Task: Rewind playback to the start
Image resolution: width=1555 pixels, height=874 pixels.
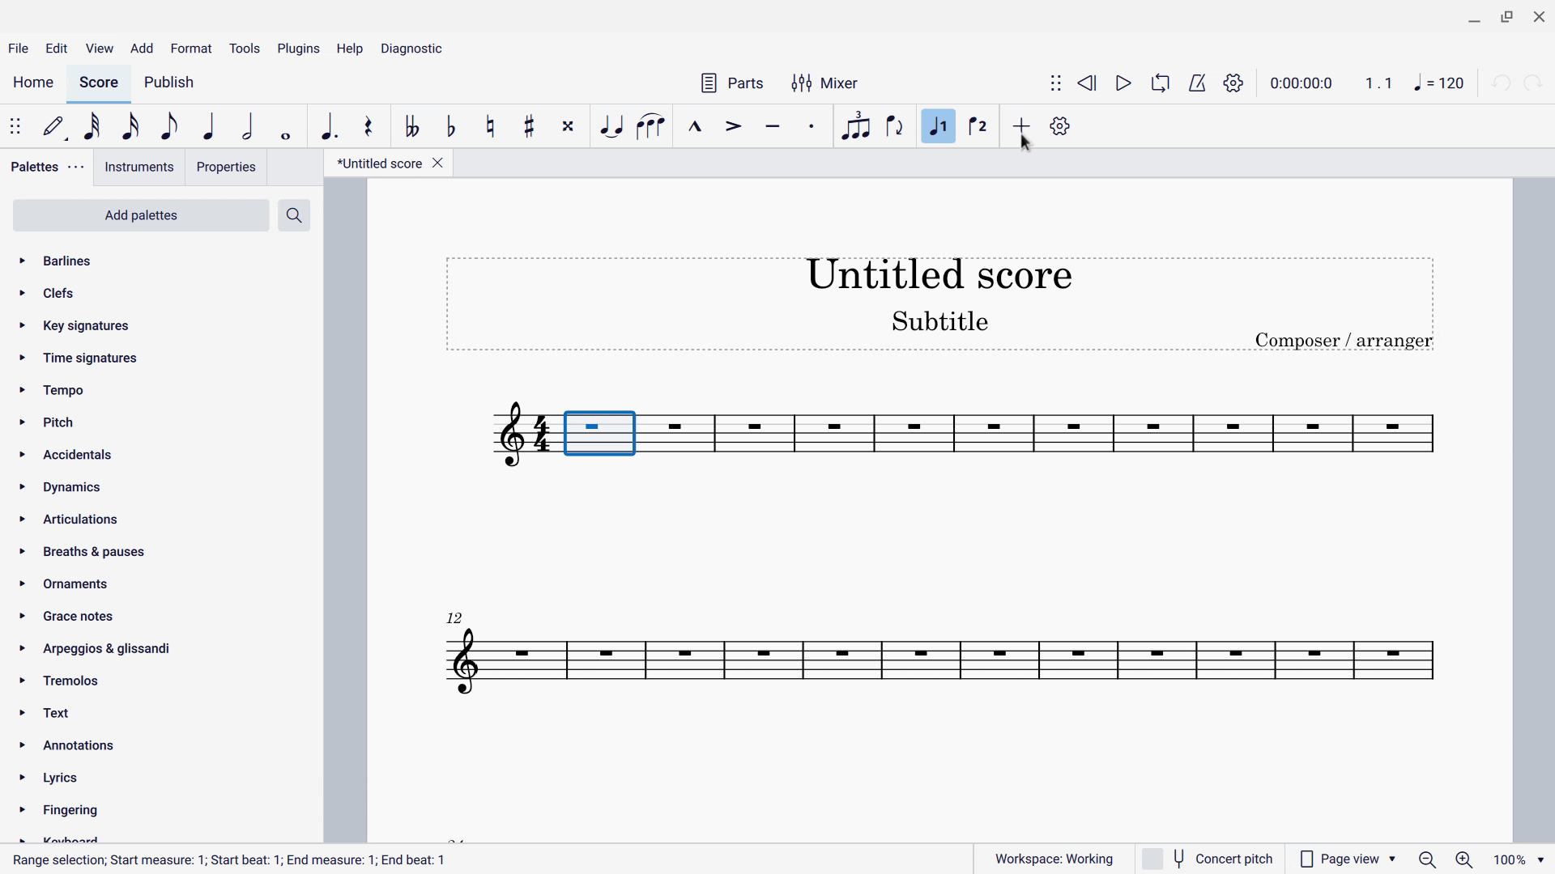Action: 1088,83
